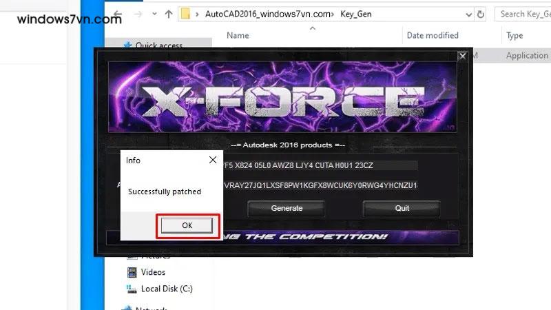551x310 pixels.
Task: Sort files by Type column
Action: pos(514,36)
